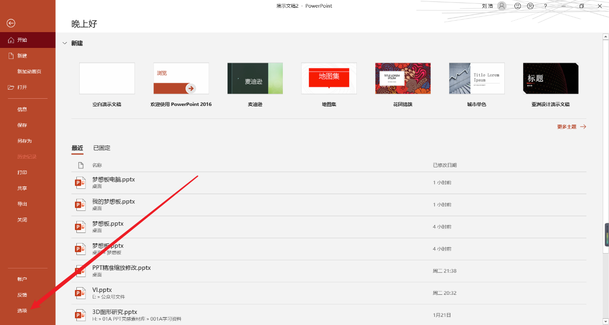Click the back arrow circle icon
609x325 pixels.
click(11, 23)
